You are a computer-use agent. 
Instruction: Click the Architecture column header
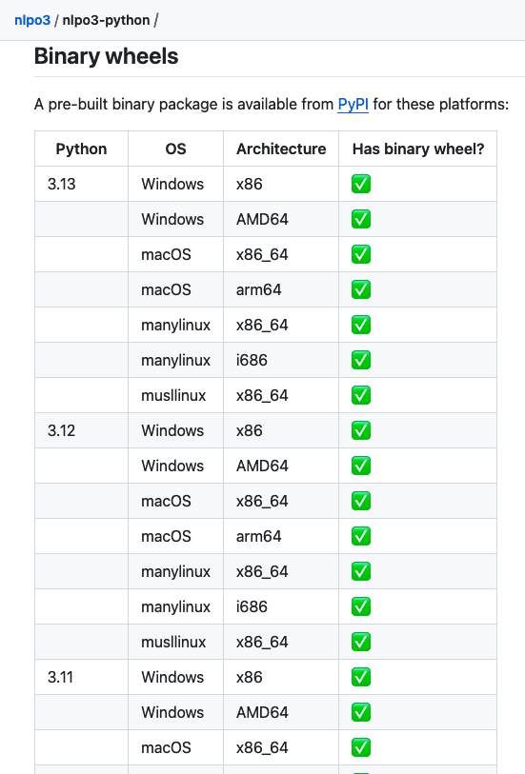(x=281, y=149)
